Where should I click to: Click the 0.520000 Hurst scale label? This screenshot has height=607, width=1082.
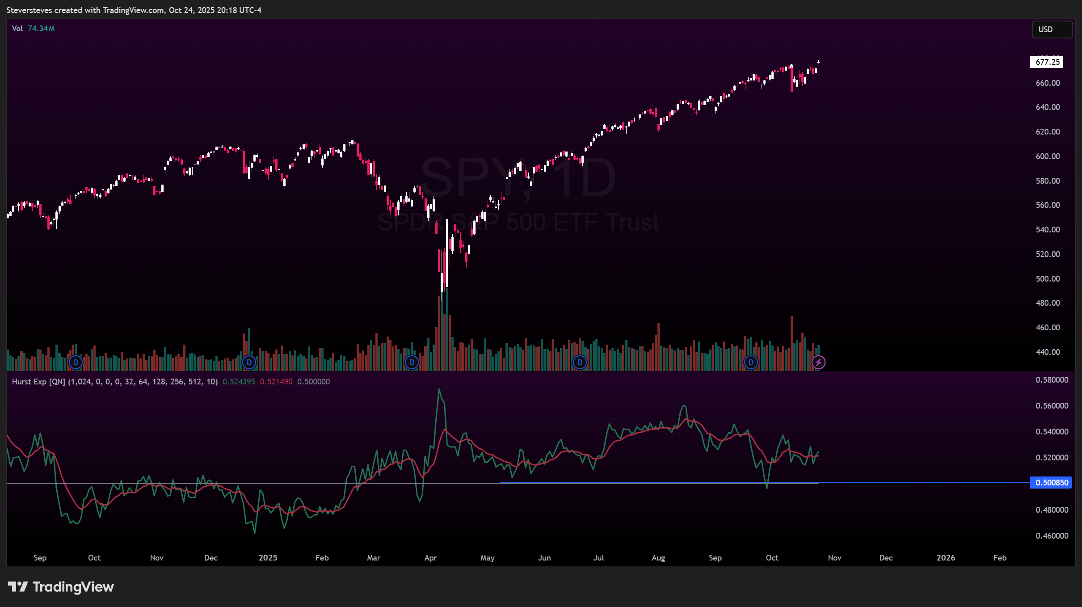tap(1052, 458)
